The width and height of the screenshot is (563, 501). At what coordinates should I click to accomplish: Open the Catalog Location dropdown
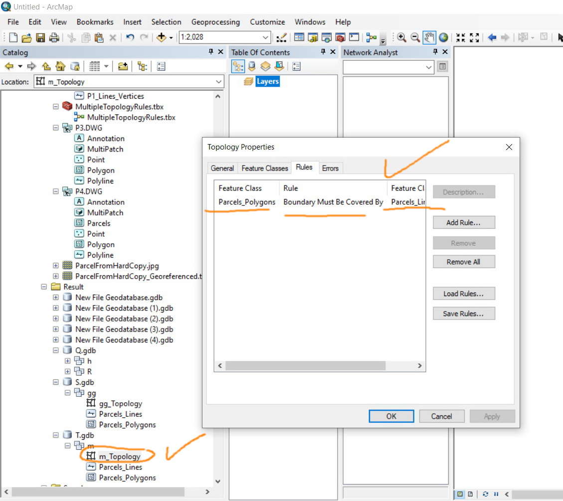click(218, 82)
